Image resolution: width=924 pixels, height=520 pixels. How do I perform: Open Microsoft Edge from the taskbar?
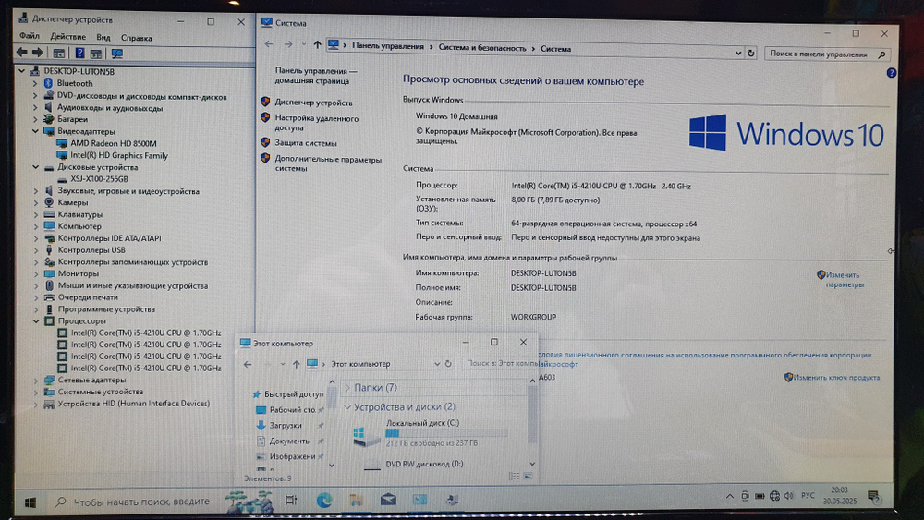click(323, 500)
